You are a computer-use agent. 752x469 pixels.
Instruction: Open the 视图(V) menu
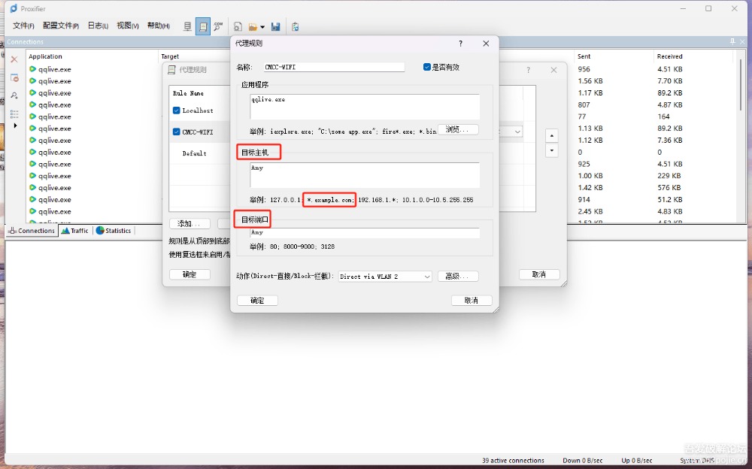pos(128,26)
